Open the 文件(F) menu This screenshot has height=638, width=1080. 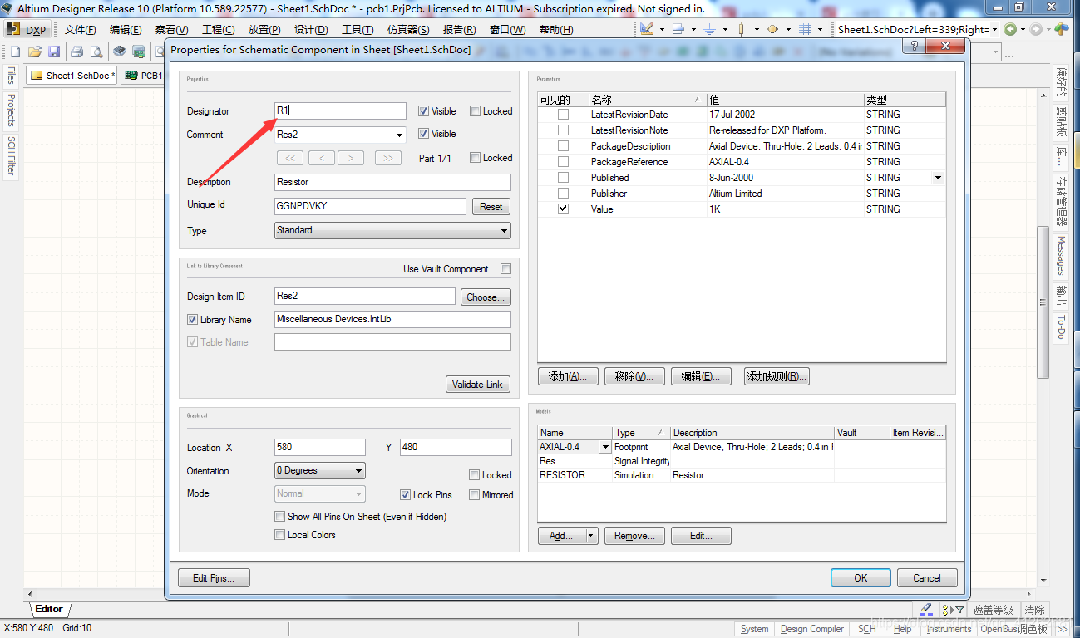tap(81, 30)
